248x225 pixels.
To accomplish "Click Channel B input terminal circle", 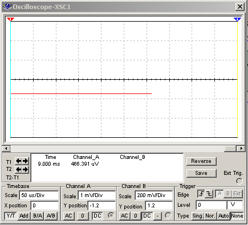I will tap(168, 215).
